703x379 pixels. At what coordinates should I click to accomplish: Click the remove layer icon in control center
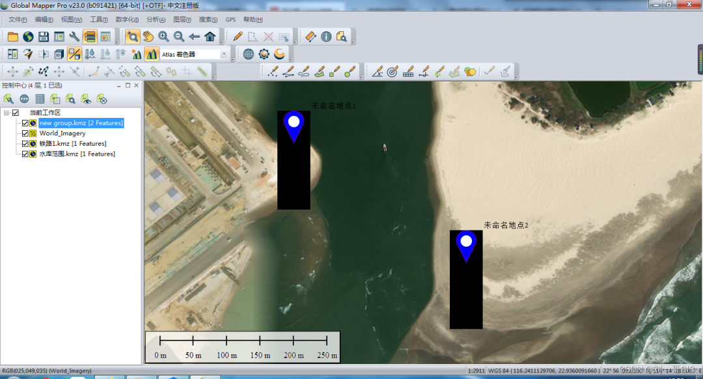point(102,99)
